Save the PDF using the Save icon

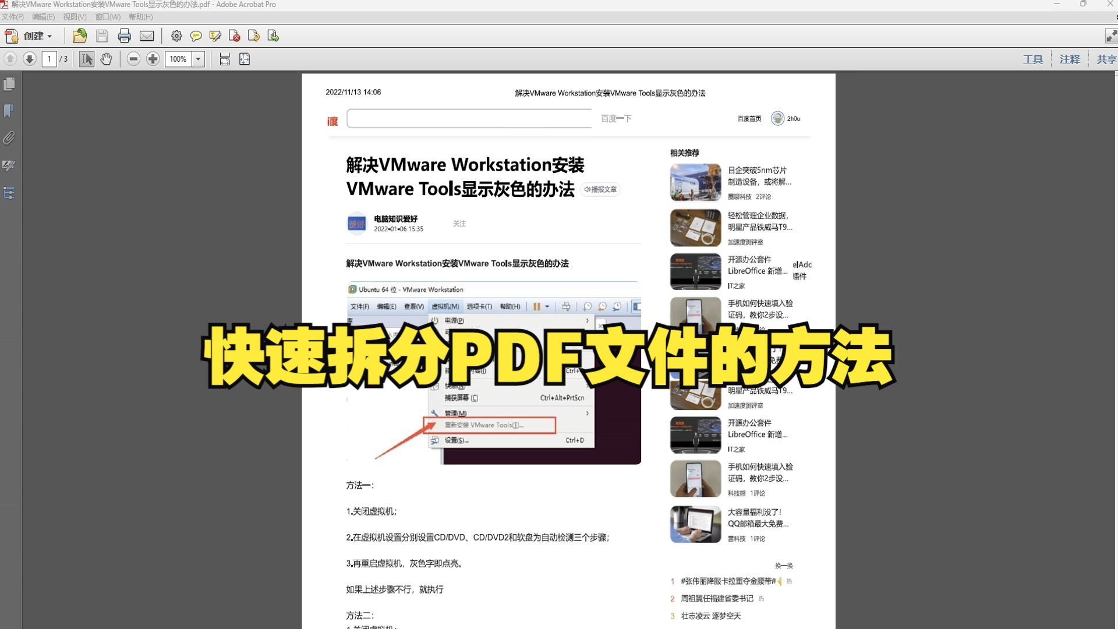(102, 36)
